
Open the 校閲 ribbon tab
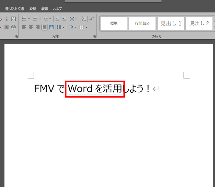(33, 9)
